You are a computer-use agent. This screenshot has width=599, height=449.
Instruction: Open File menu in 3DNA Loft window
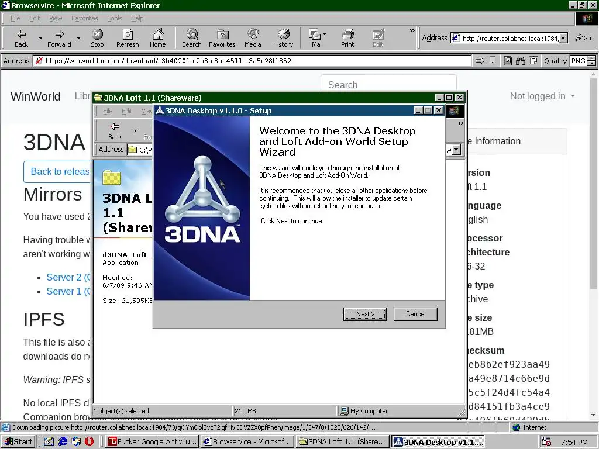[x=108, y=111]
